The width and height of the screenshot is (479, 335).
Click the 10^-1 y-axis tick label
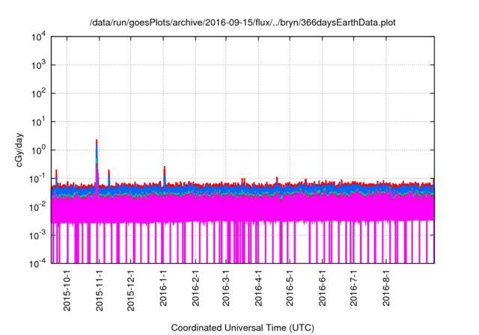point(38,179)
